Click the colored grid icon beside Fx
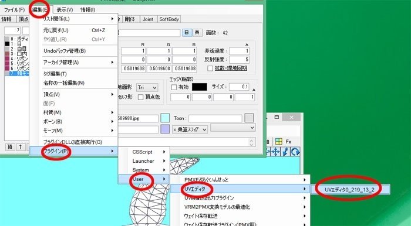Viewport: 411px width, 226px height. 279,142
